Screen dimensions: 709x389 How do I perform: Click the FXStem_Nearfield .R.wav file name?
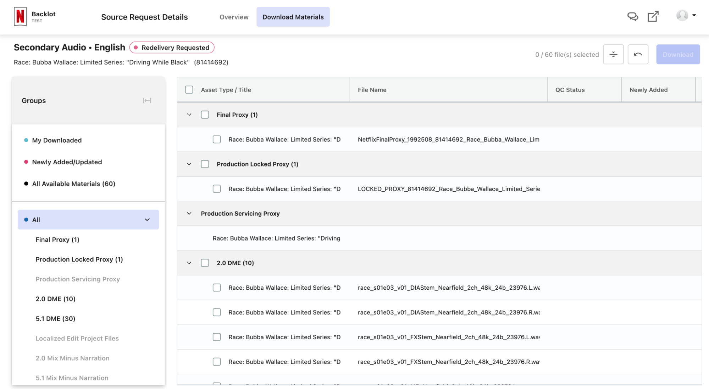(449, 362)
